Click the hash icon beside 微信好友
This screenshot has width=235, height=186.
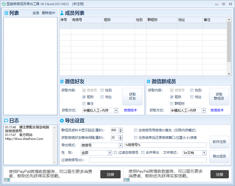62,81
